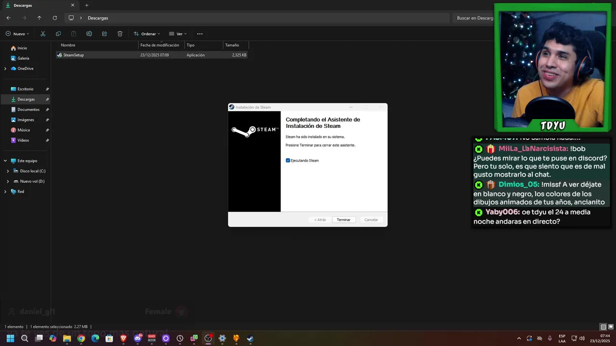This screenshot has height=346, width=616.
Task: Open the Ver view dropdown
Action: click(x=178, y=34)
